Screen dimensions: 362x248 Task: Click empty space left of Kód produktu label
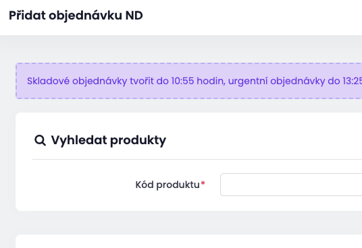coord(83,185)
